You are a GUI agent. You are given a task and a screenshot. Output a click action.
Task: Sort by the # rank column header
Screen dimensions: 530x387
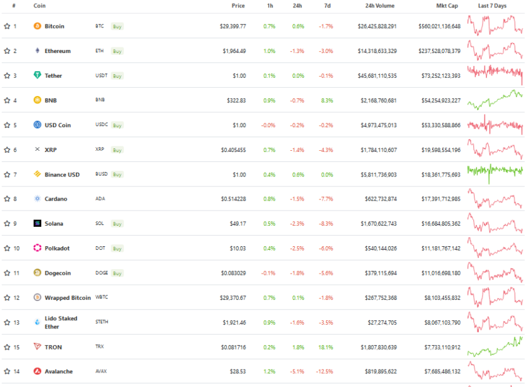pyautogui.click(x=14, y=6)
